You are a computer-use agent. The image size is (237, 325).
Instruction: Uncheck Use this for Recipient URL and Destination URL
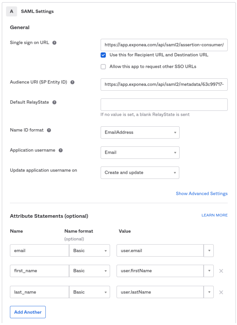[104, 55]
